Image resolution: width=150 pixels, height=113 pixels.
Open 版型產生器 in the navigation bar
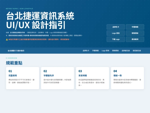[x=137, y=51]
